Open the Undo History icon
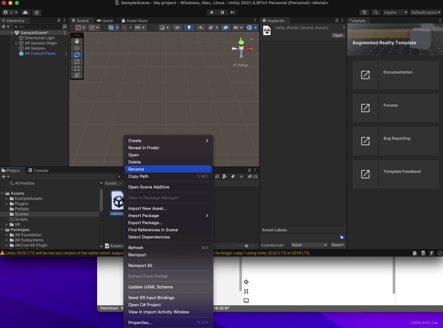Image resolution: width=443 pixels, height=328 pixels. click(364, 12)
